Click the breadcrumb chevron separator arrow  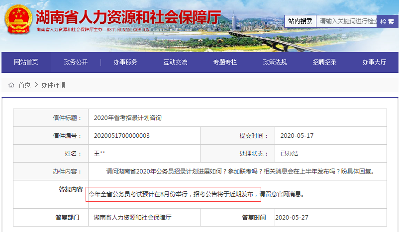coord(36,85)
